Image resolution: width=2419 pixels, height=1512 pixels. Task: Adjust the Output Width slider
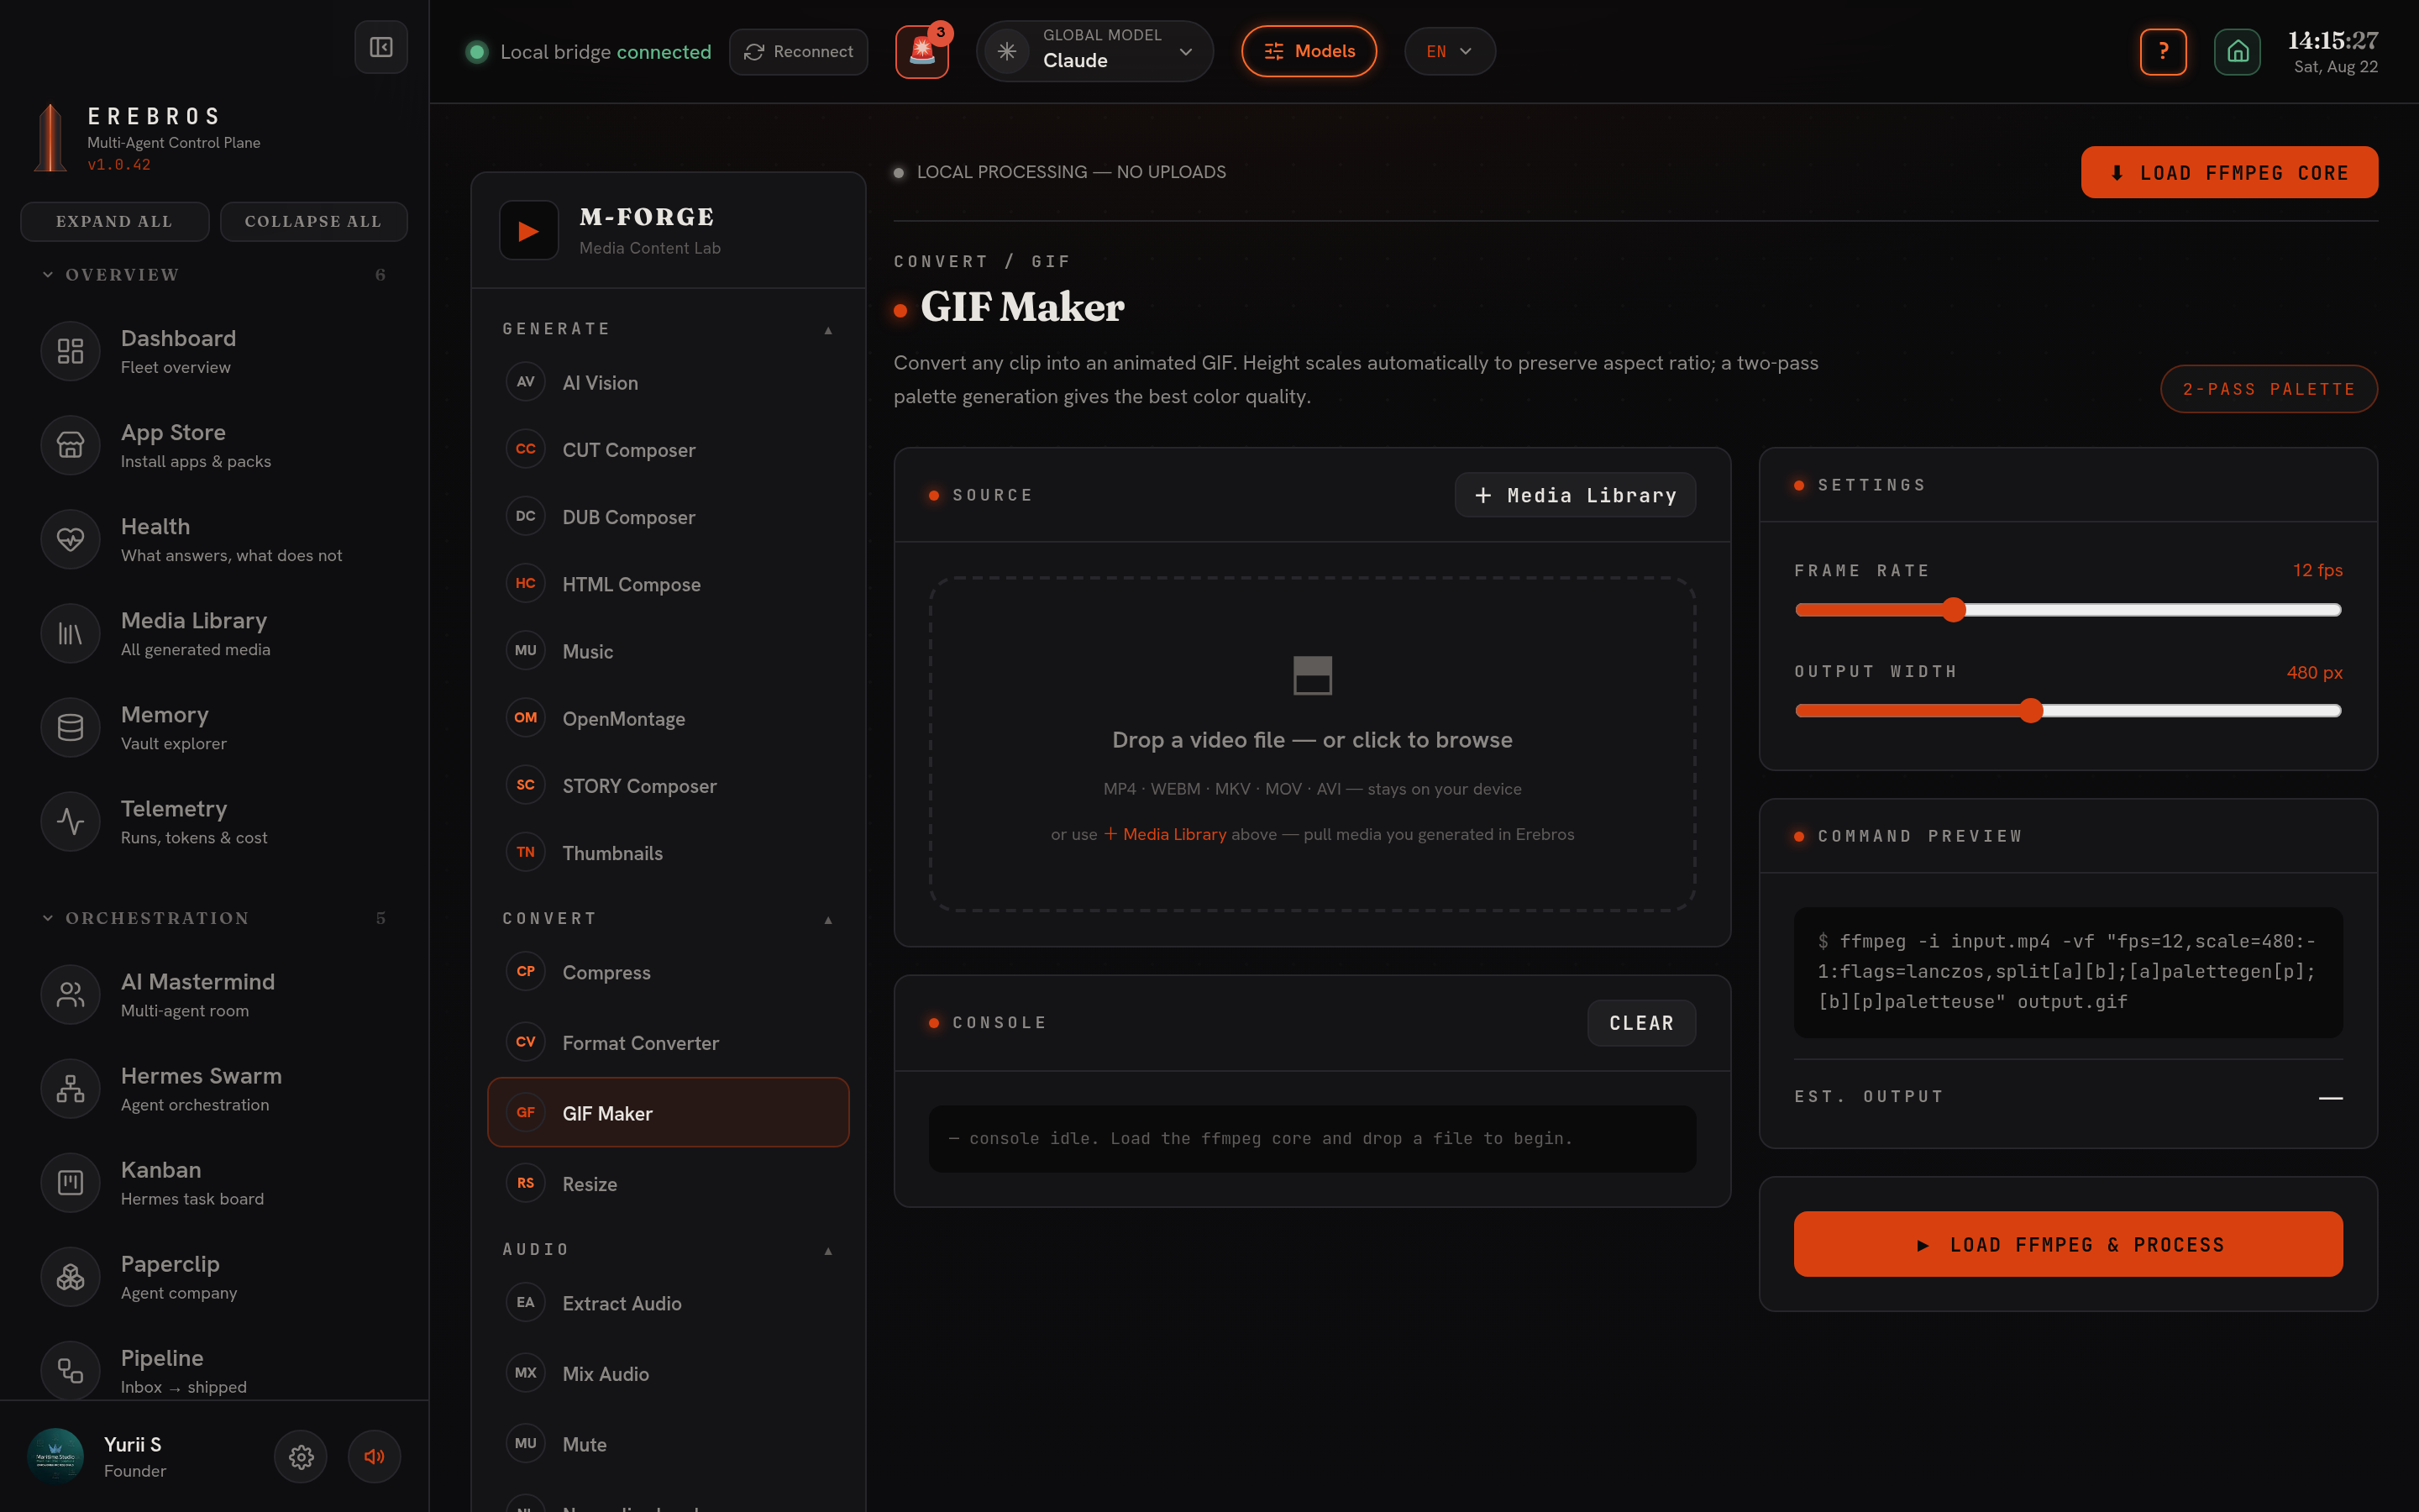coord(2068,711)
